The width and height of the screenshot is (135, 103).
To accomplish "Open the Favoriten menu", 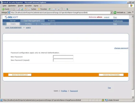I will pos(28,6).
